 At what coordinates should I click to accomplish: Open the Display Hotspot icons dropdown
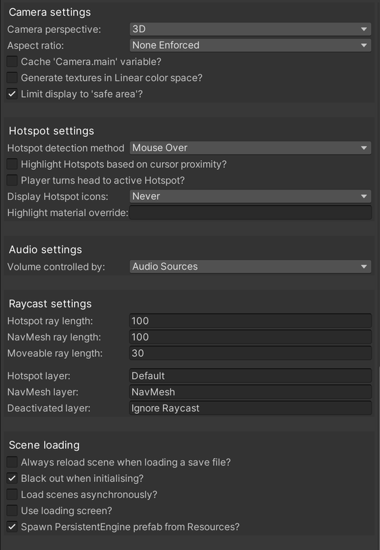coord(250,196)
